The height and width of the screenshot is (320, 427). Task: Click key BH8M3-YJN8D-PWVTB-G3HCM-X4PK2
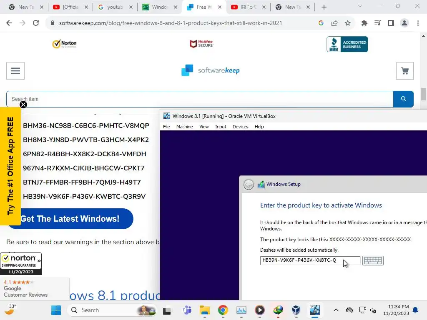[86, 140]
